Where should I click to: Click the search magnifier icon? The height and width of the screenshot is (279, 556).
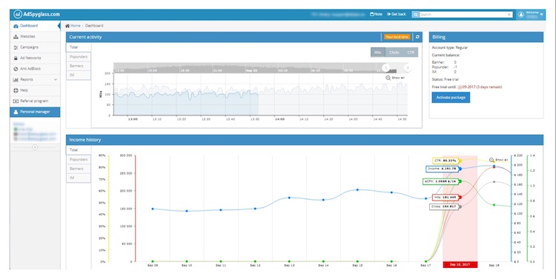[x=415, y=15]
